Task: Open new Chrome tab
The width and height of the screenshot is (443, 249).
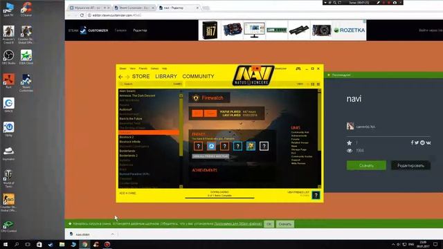Action: coord(206,8)
